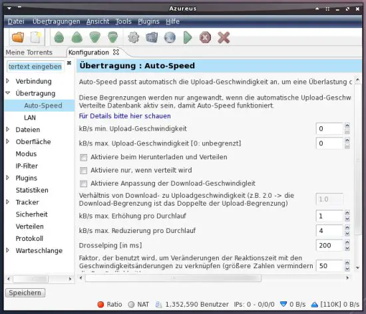Open the Ansicht menu
366x314 pixels.
tap(98, 21)
